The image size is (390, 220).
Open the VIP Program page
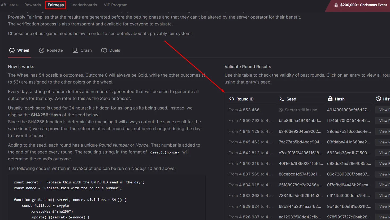(115, 5)
